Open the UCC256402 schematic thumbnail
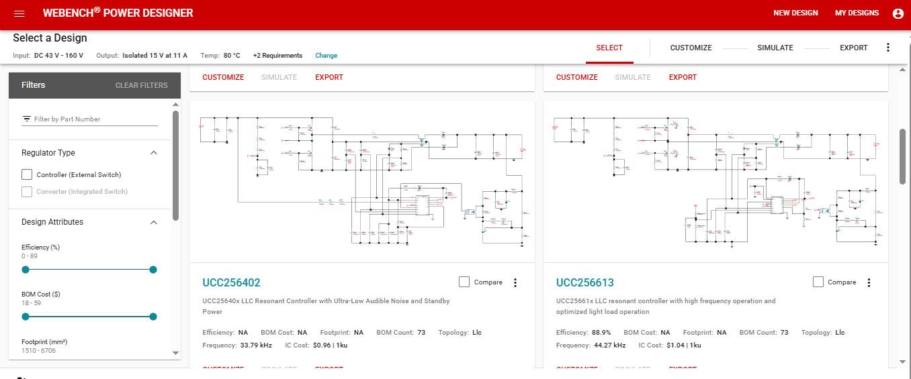This screenshot has width=911, height=379. pos(362,182)
